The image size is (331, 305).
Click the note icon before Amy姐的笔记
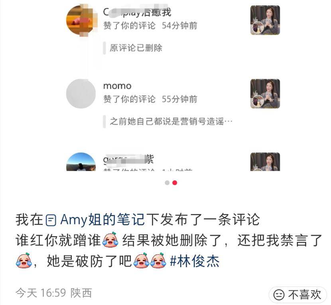[x=51, y=220]
